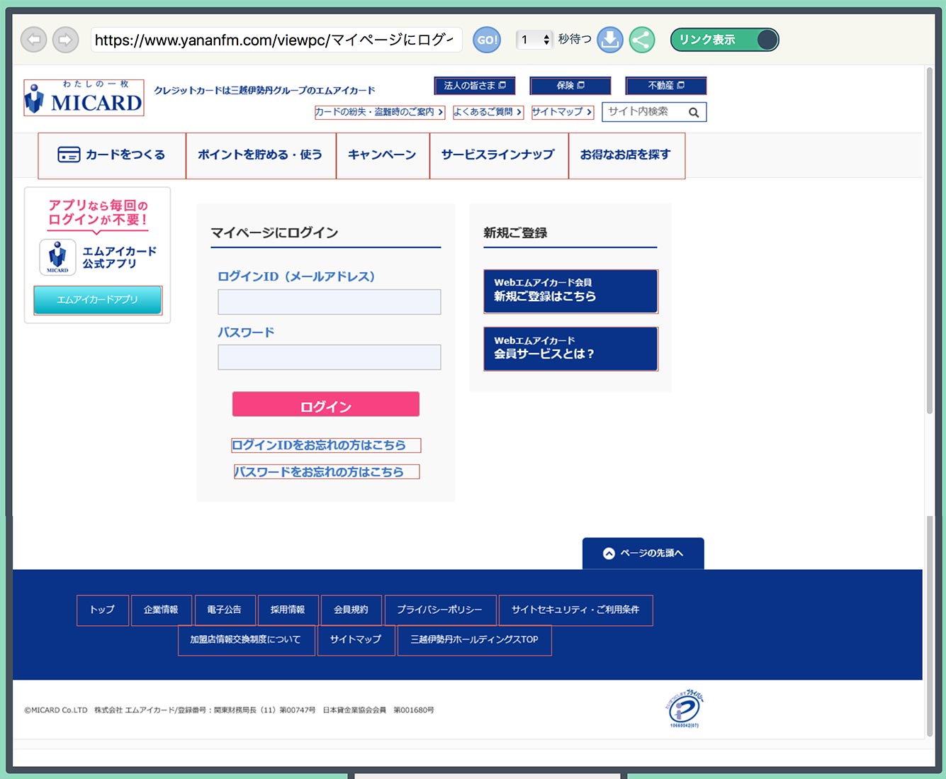Click the green share icon

click(642, 40)
